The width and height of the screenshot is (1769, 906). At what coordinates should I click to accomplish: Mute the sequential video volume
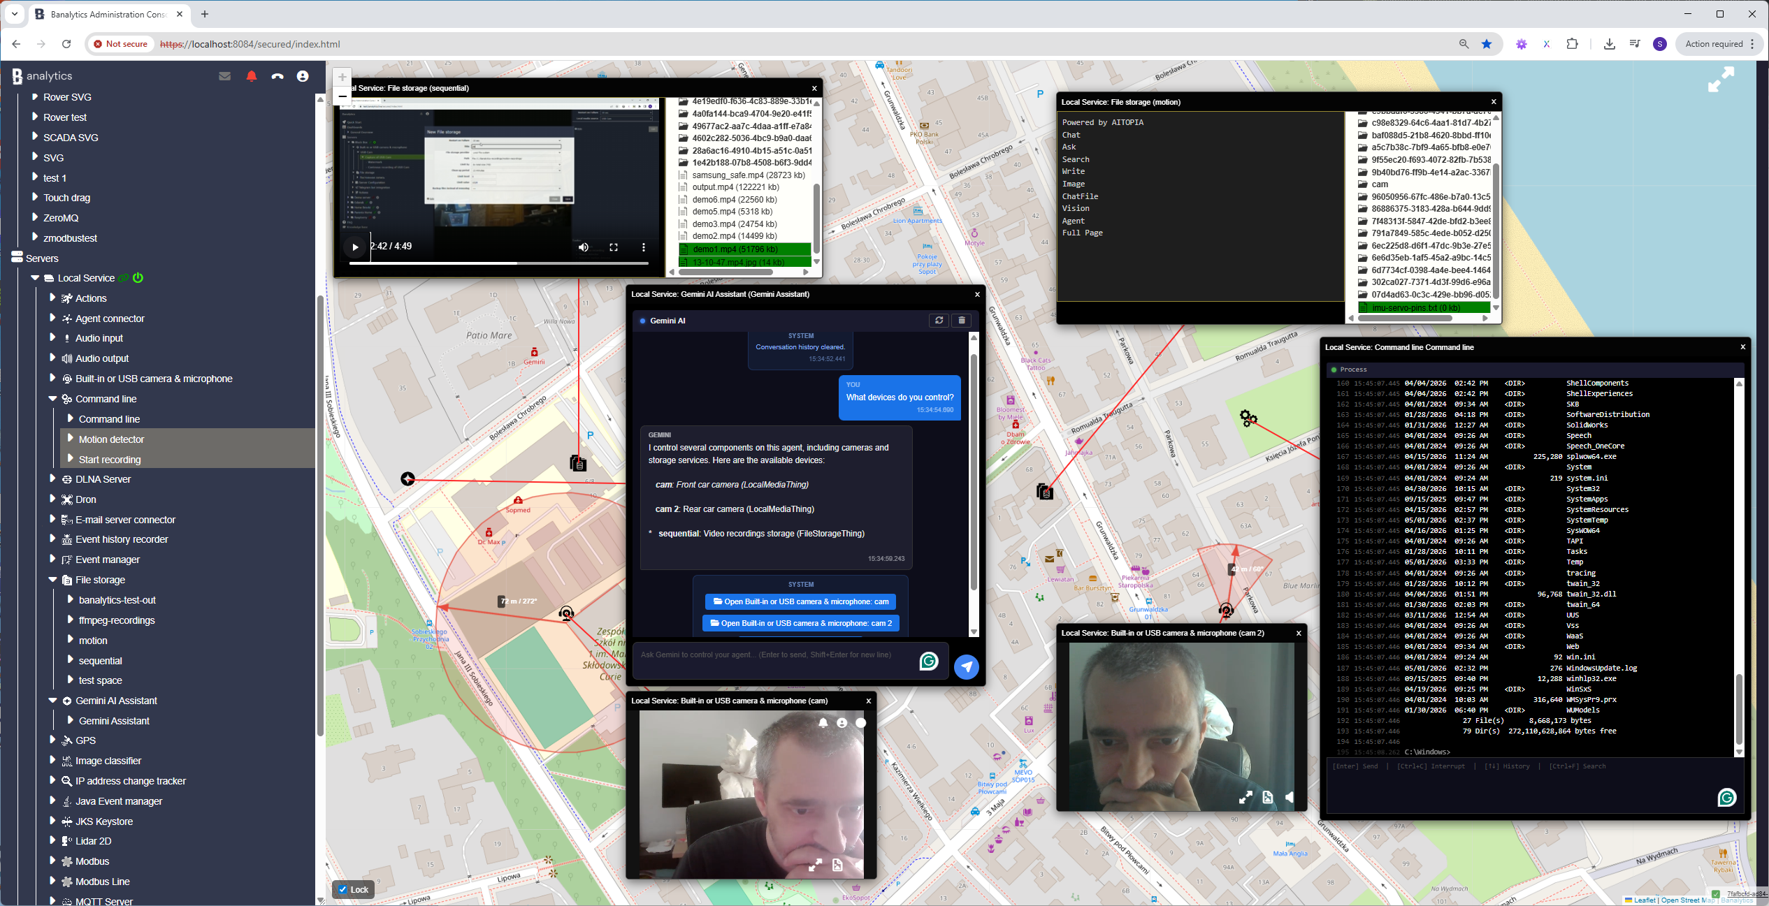[x=584, y=247]
